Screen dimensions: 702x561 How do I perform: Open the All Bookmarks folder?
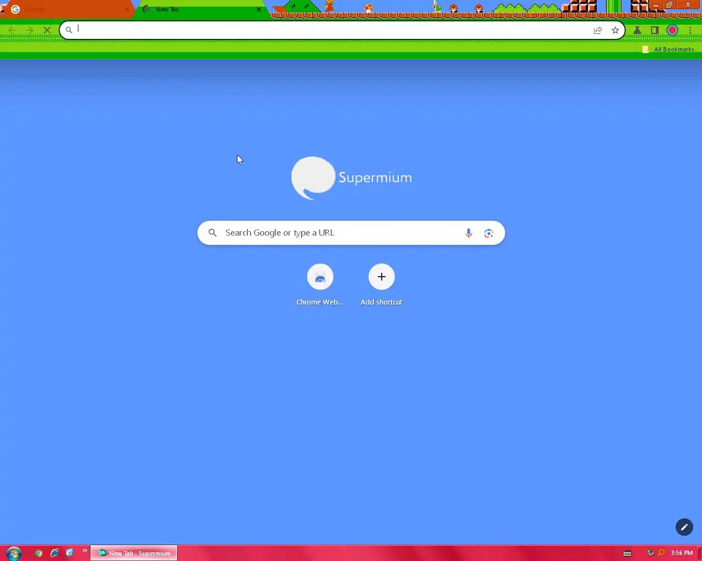tap(668, 49)
